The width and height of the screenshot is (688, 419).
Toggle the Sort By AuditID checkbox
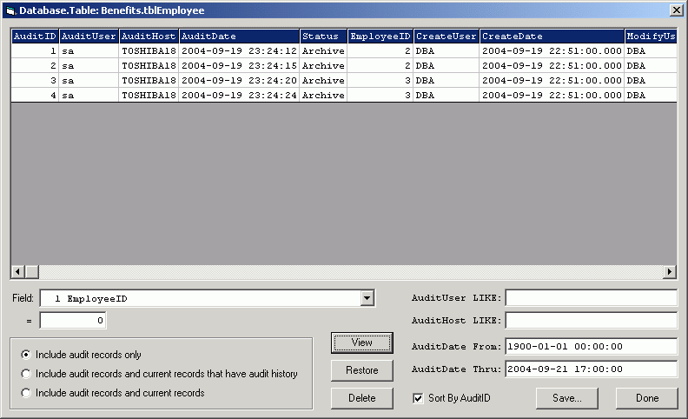pos(419,398)
